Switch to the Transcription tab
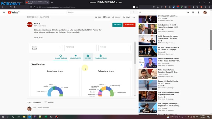 tap(100, 57)
